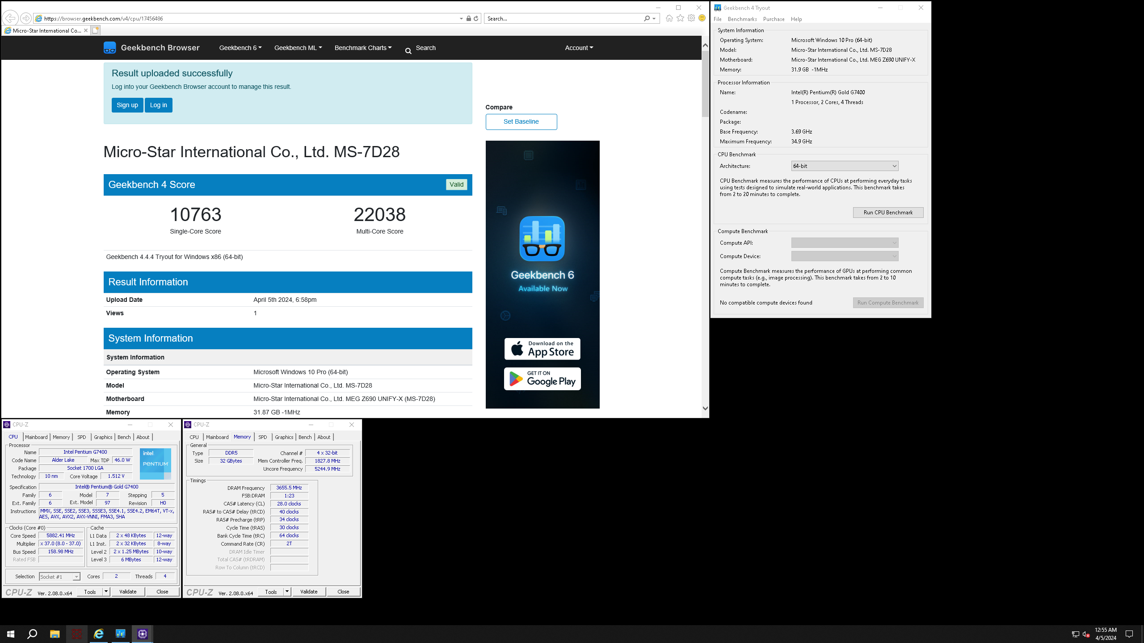The width and height of the screenshot is (1144, 643).
Task: Click the Geekbench taskbar icon
Action: (121, 634)
